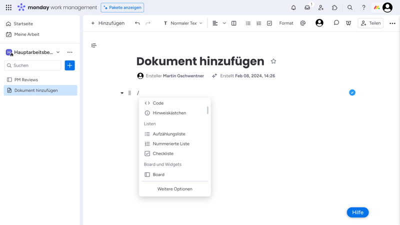Open the apps puzzle piece icon

[334, 7]
